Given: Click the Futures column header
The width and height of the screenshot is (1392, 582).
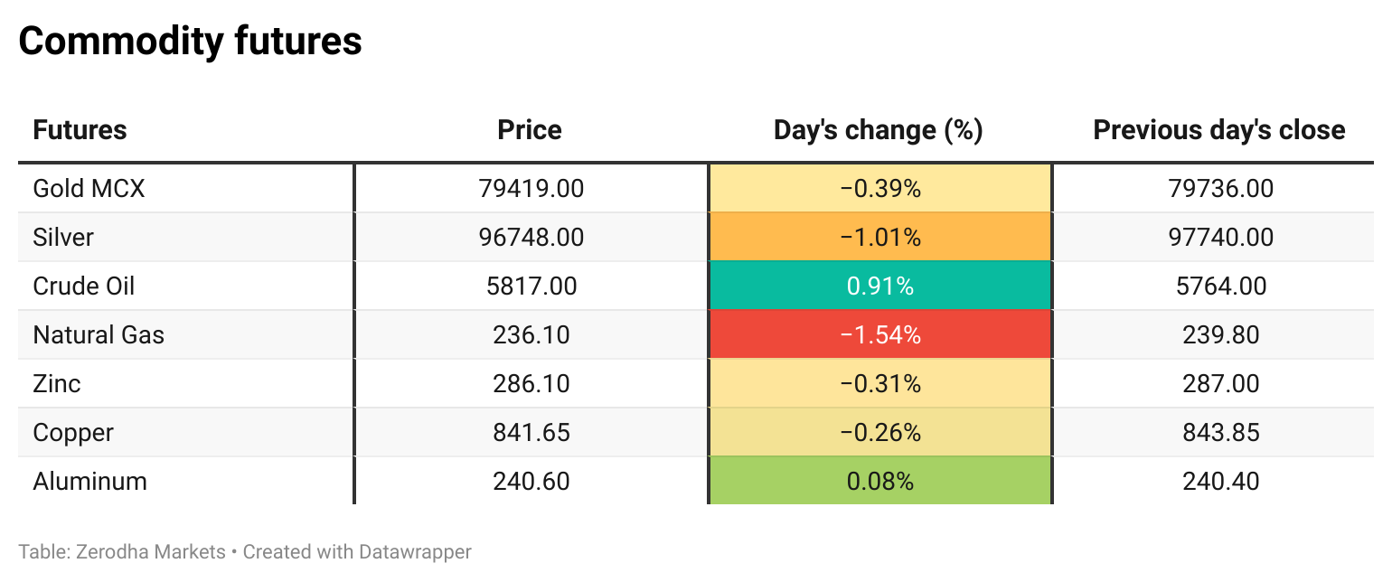Looking at the screenshot, I should pyautogui.click(x=80, y=130).
